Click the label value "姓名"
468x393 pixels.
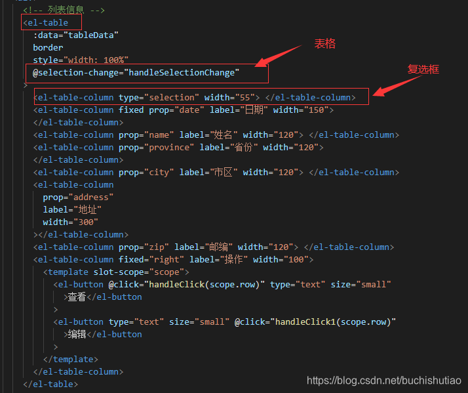224,134
